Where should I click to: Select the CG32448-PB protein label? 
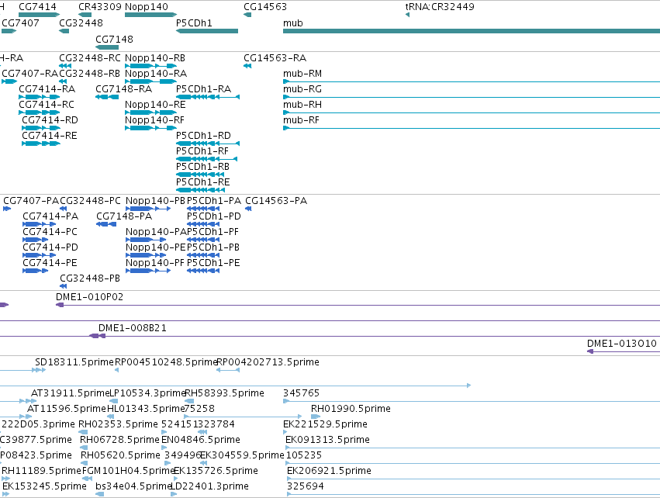coord(90,278)
